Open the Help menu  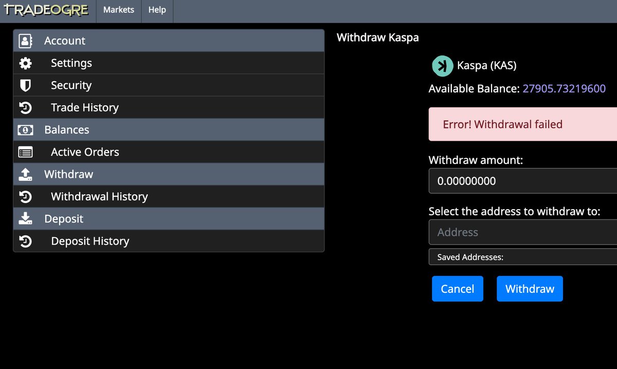[x=157, y=10]
